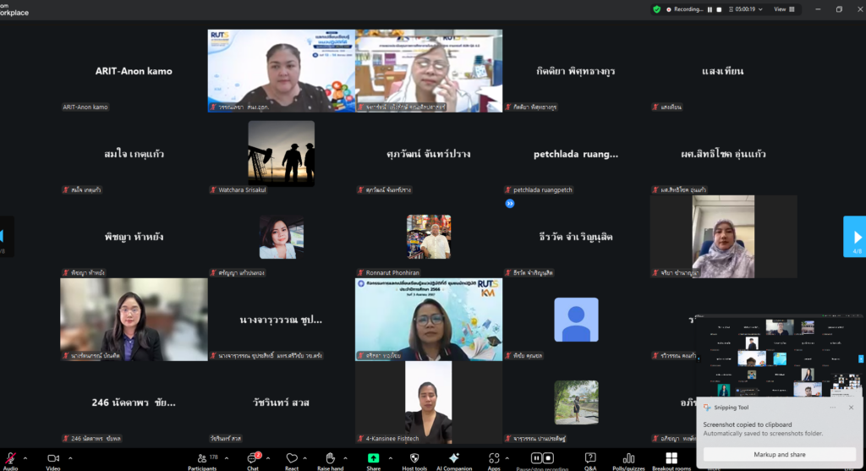Pause recording using top bar pause icon
The width and height of the screenshot is (866, 471).
[x=710, y=9]
